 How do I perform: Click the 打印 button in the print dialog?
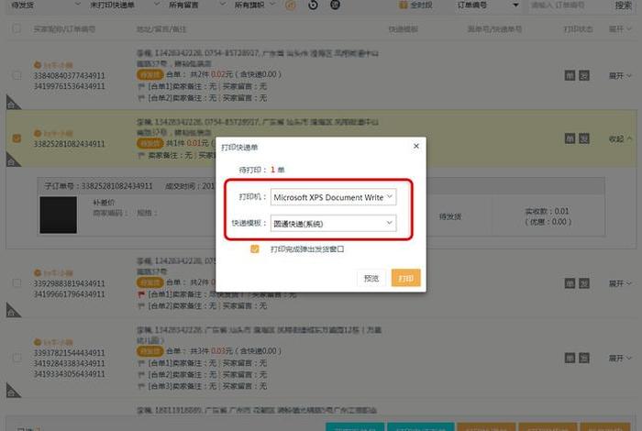pos(405,278)
